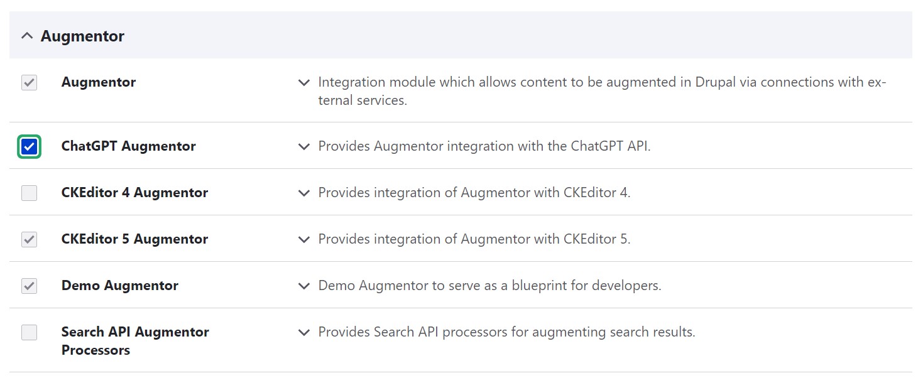Expand CKEditor 5 Augmentor details chevron
The image size is (923, 383).
[304, 239]
